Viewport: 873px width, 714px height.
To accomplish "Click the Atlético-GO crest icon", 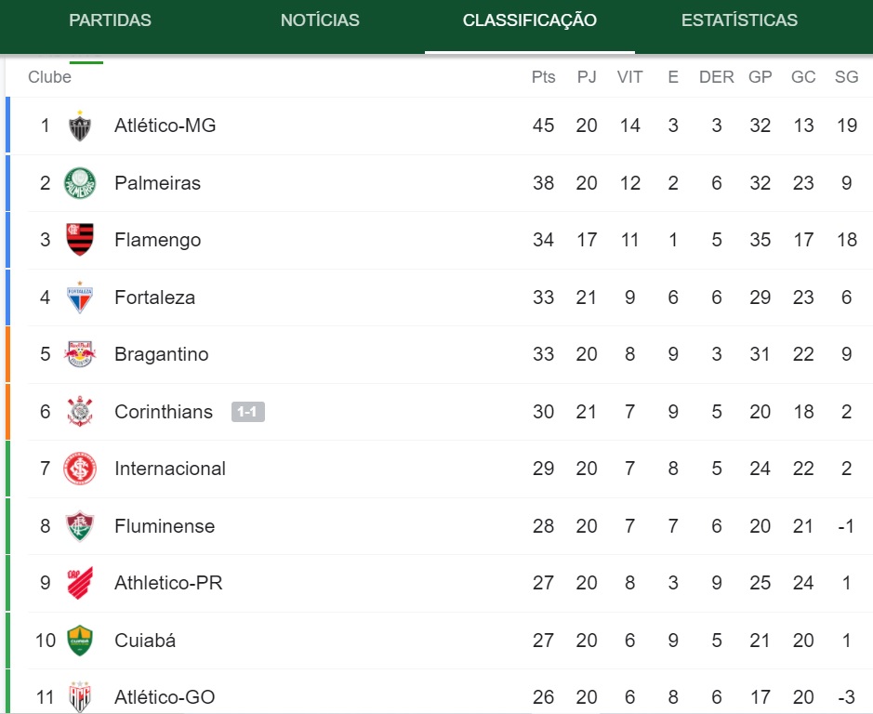I will [x=80, y=696].
